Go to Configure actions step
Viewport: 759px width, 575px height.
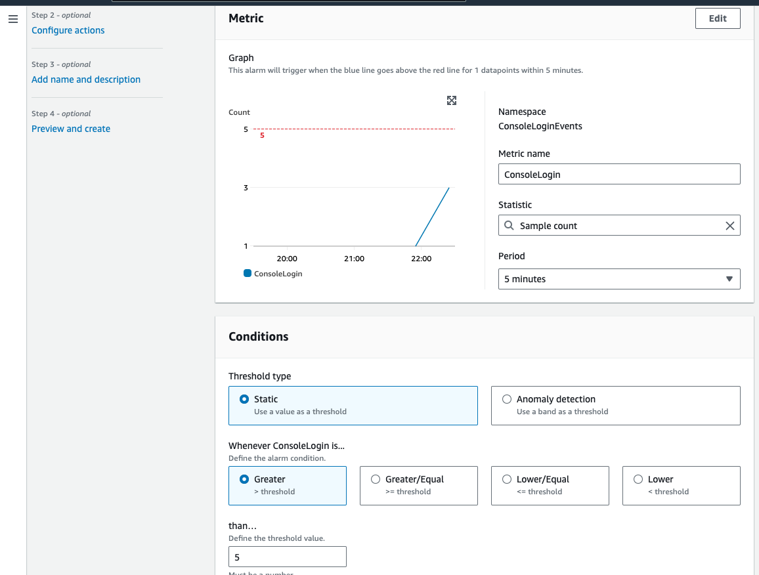pos(68,30)
